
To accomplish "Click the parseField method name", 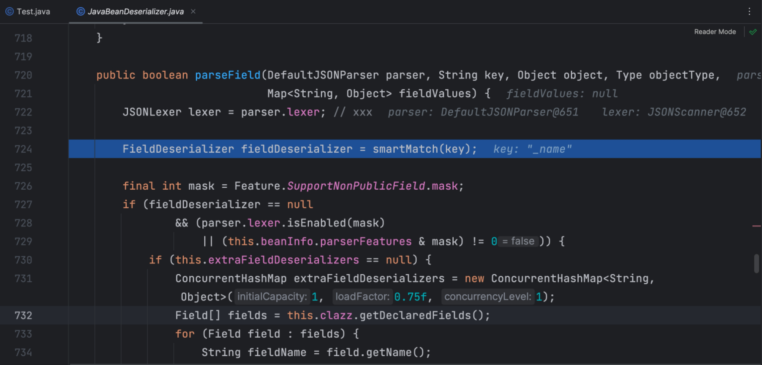I will coord(228,75).
